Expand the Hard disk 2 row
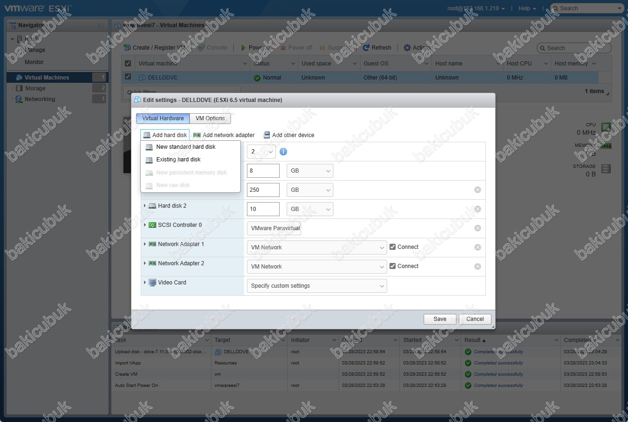This screenshot has height=422, width=628. pyautogui.click(x=145, y=206)
